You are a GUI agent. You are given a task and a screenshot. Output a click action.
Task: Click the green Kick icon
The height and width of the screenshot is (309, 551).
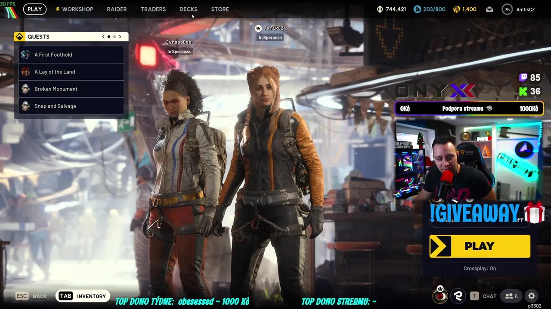click(523, 91)
